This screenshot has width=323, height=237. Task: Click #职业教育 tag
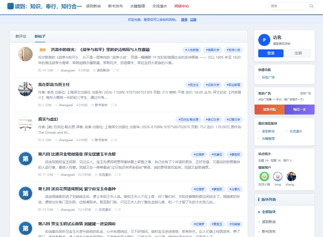pos(233,85)
